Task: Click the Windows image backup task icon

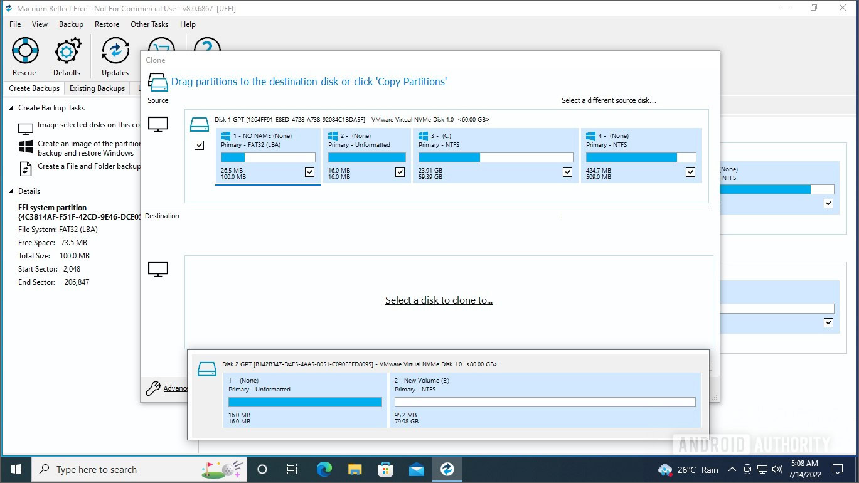Action: point(26,147)
